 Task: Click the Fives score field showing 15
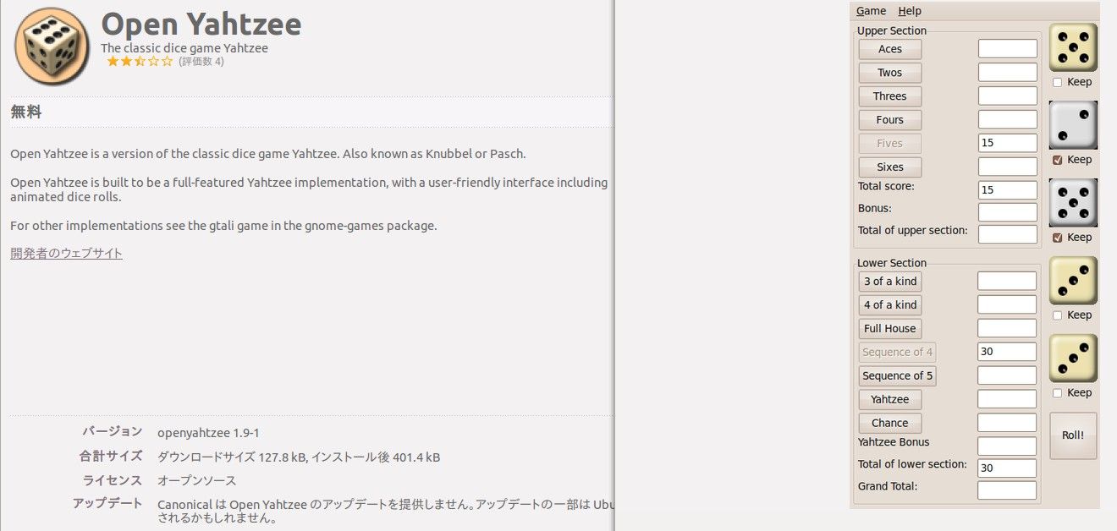tap(1008, 144)
